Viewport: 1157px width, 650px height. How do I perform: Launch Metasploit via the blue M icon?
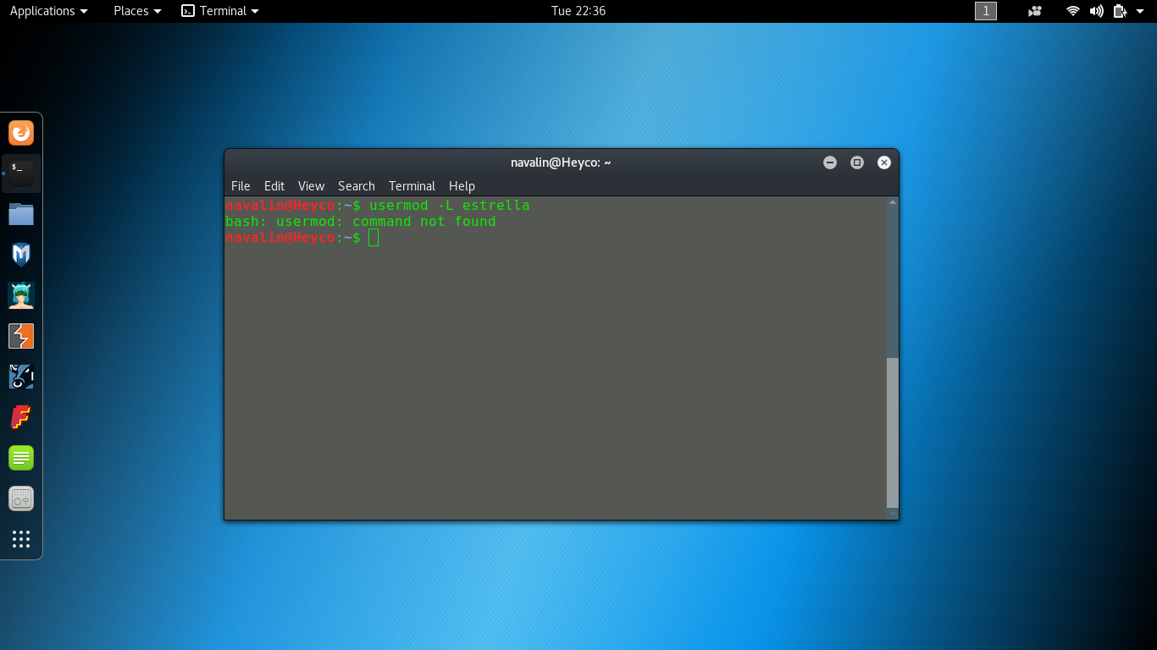(x=20, y=254)
